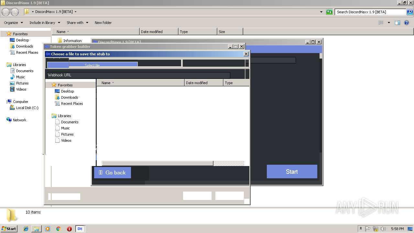Select Computer in Explorer navigation pane
The height and width of the screenshot is (233, 414).
click(x=20, y=102)
